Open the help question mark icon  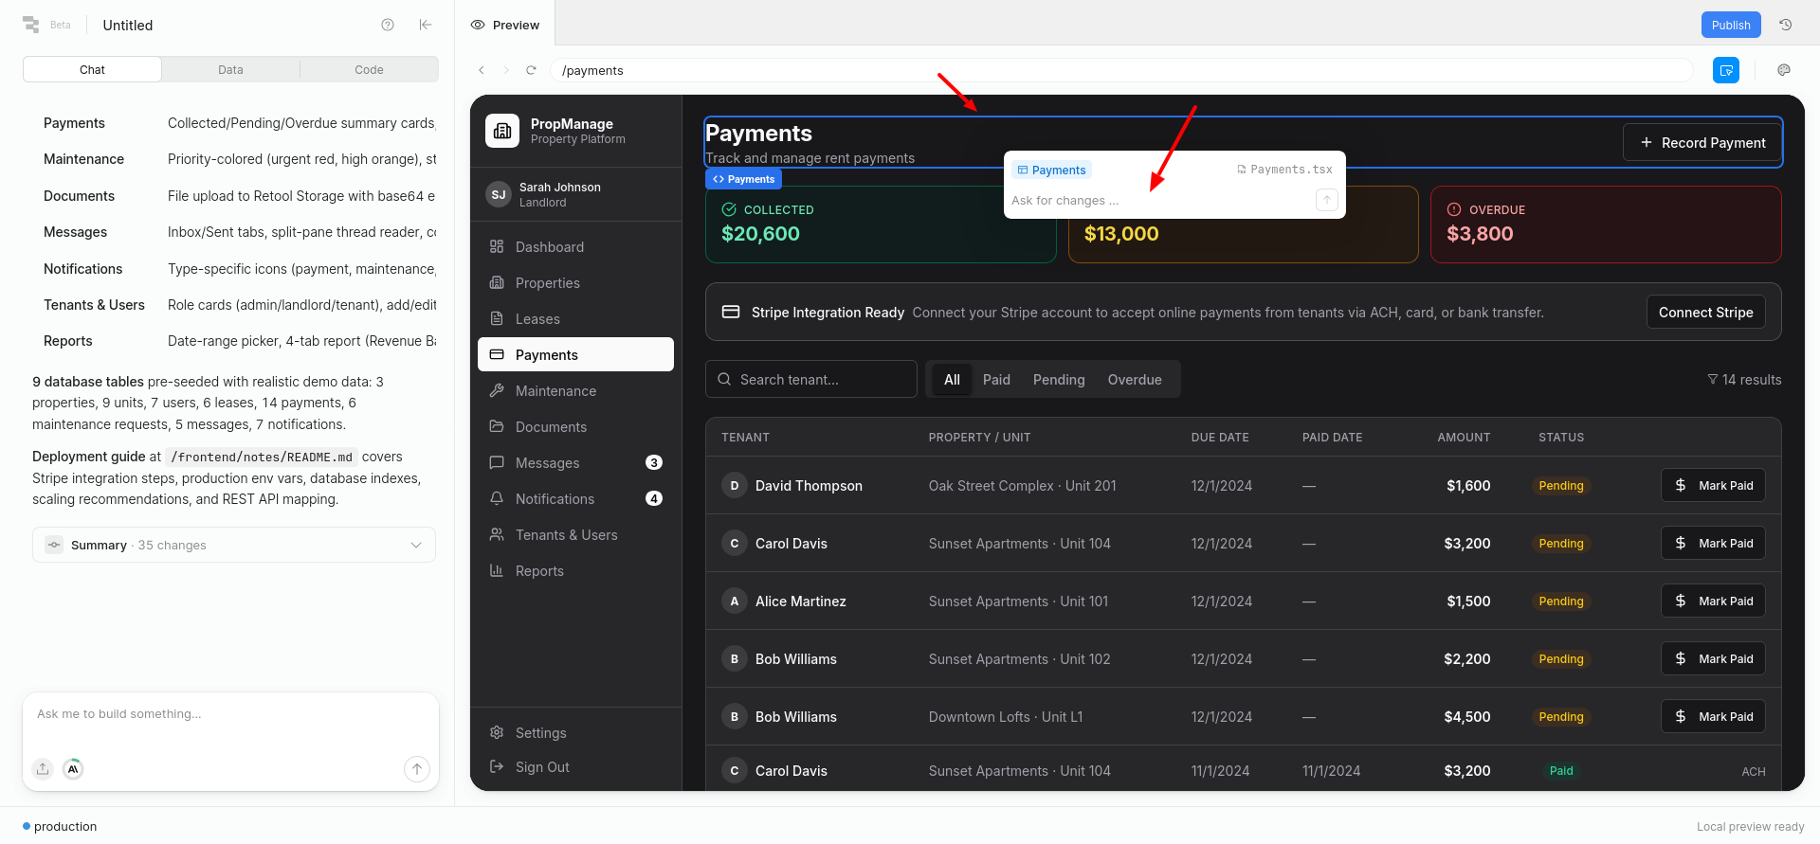388,25
